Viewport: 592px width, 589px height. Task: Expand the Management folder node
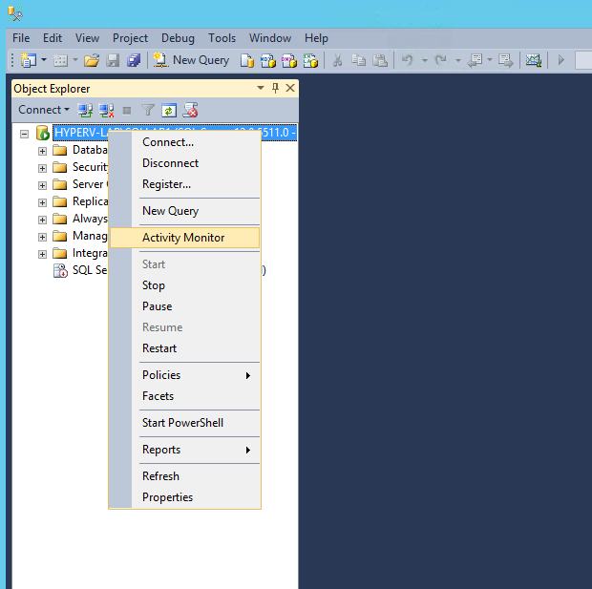pyautogui.click(x=42, y=237)
